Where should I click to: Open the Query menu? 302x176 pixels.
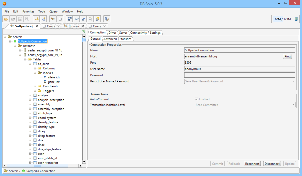click(x=53, y=11)
